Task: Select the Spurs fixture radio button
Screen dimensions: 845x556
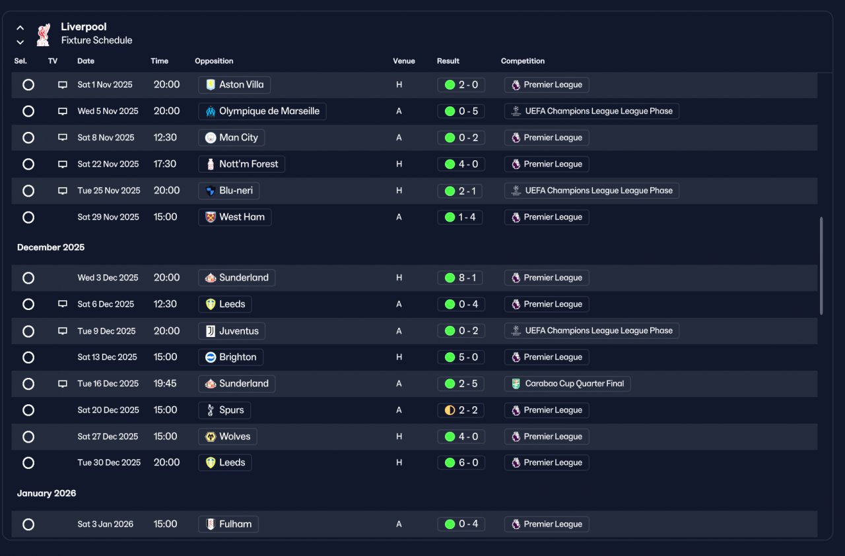Action: (28, 410)
